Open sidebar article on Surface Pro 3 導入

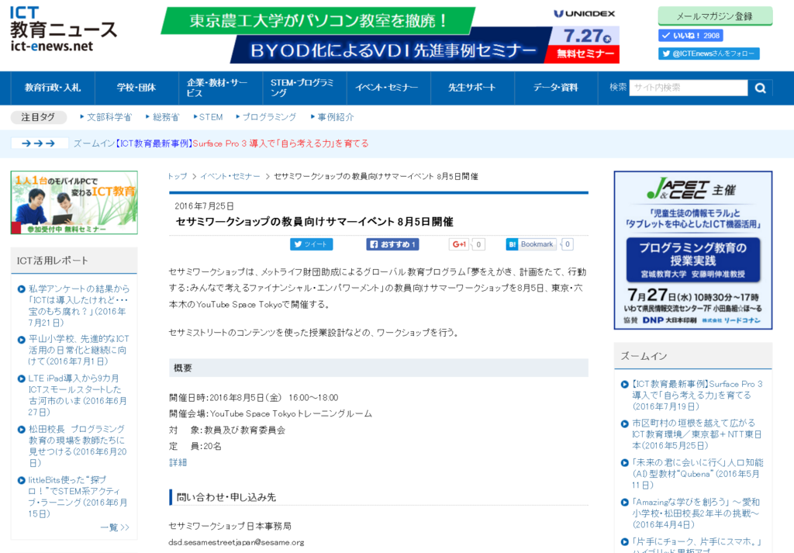[697, 395]
